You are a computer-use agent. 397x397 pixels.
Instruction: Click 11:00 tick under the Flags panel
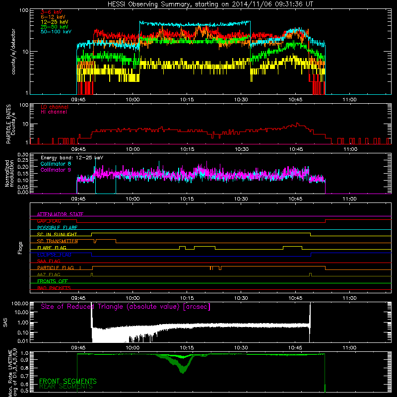[x=350, y=298]
